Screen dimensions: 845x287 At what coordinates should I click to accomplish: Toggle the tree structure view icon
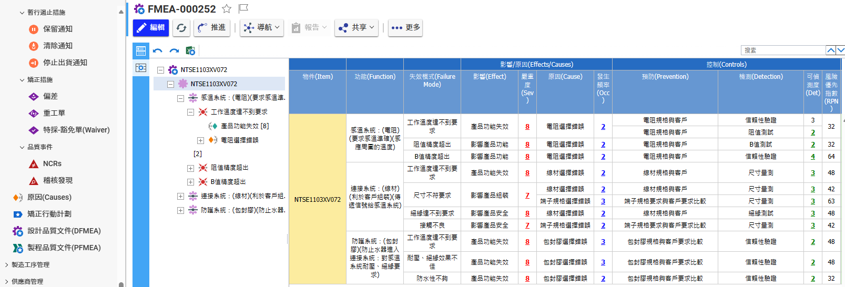[x=141, y=68]
